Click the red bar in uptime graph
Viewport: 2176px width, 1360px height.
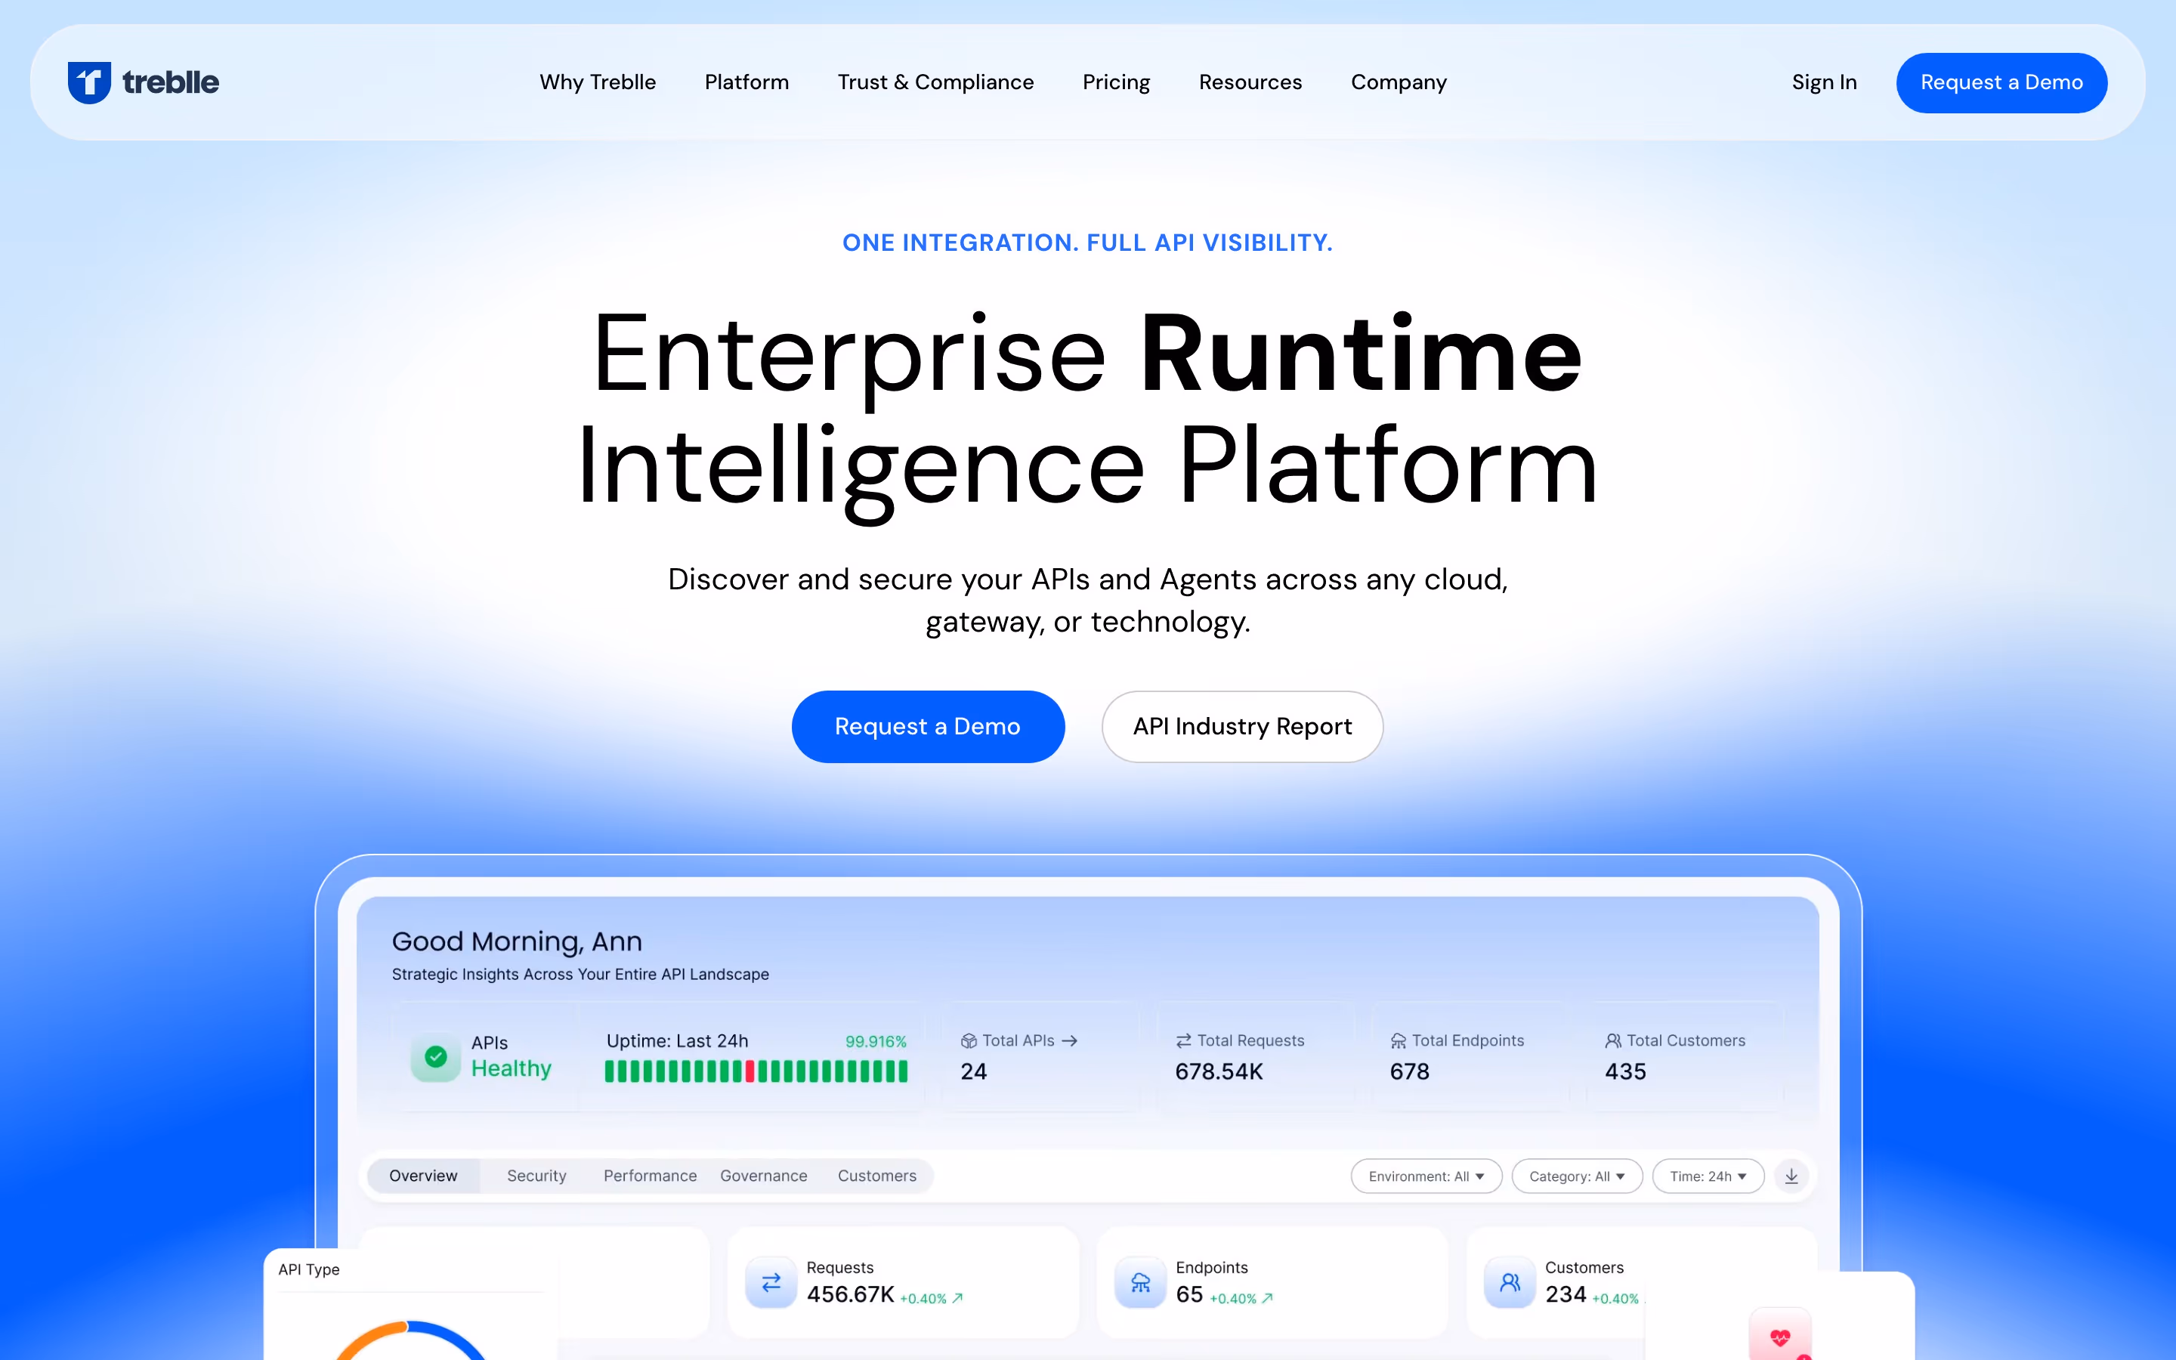coord(750,1071)
